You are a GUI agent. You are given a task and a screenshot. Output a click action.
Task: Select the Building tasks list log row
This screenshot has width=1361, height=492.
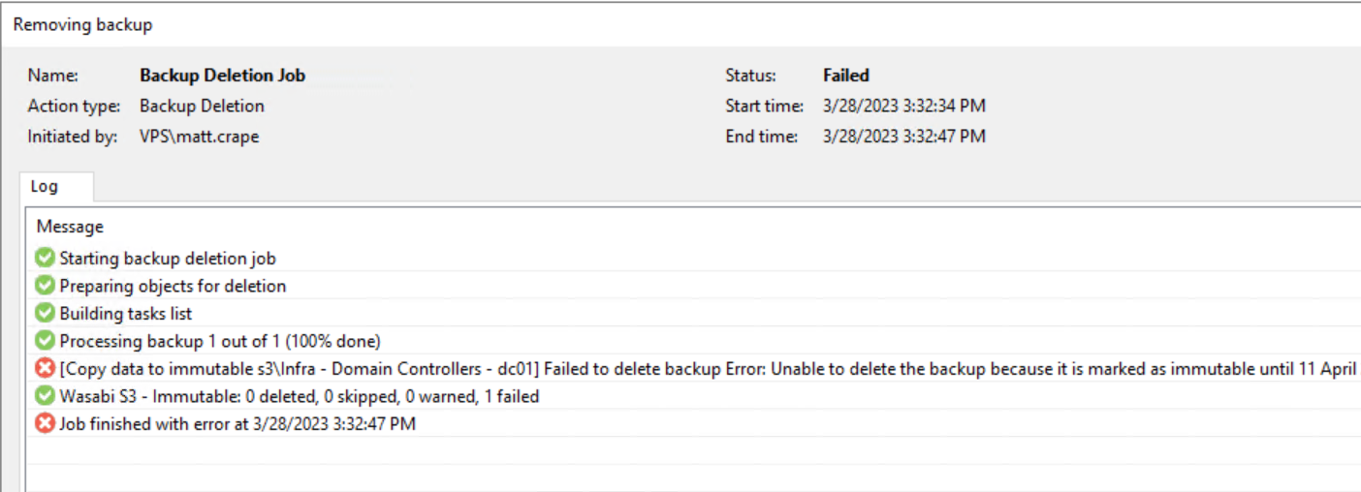click(693, 313)
